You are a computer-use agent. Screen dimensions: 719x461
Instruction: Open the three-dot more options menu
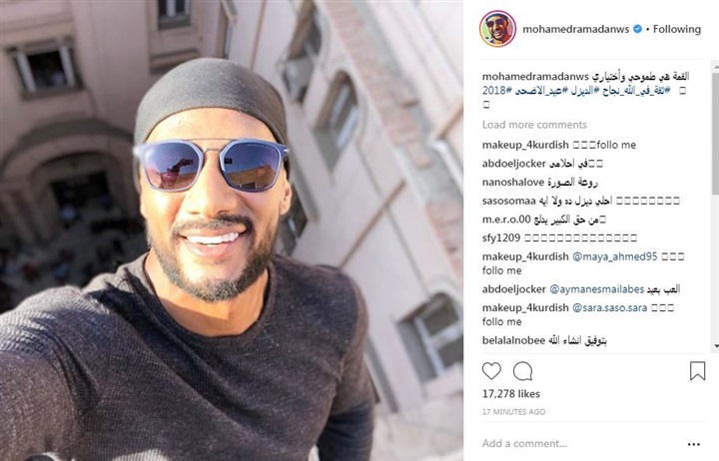[x=694, y=444]
